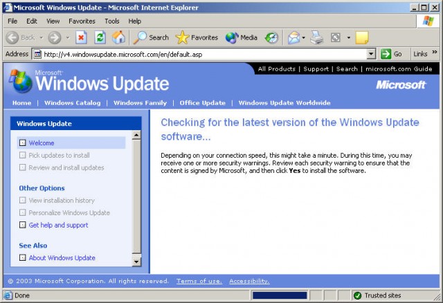The height and width of the screenshot is (303, 443).
Task: Click the status bar progress indicator
Action: click(x=280, y=295)
